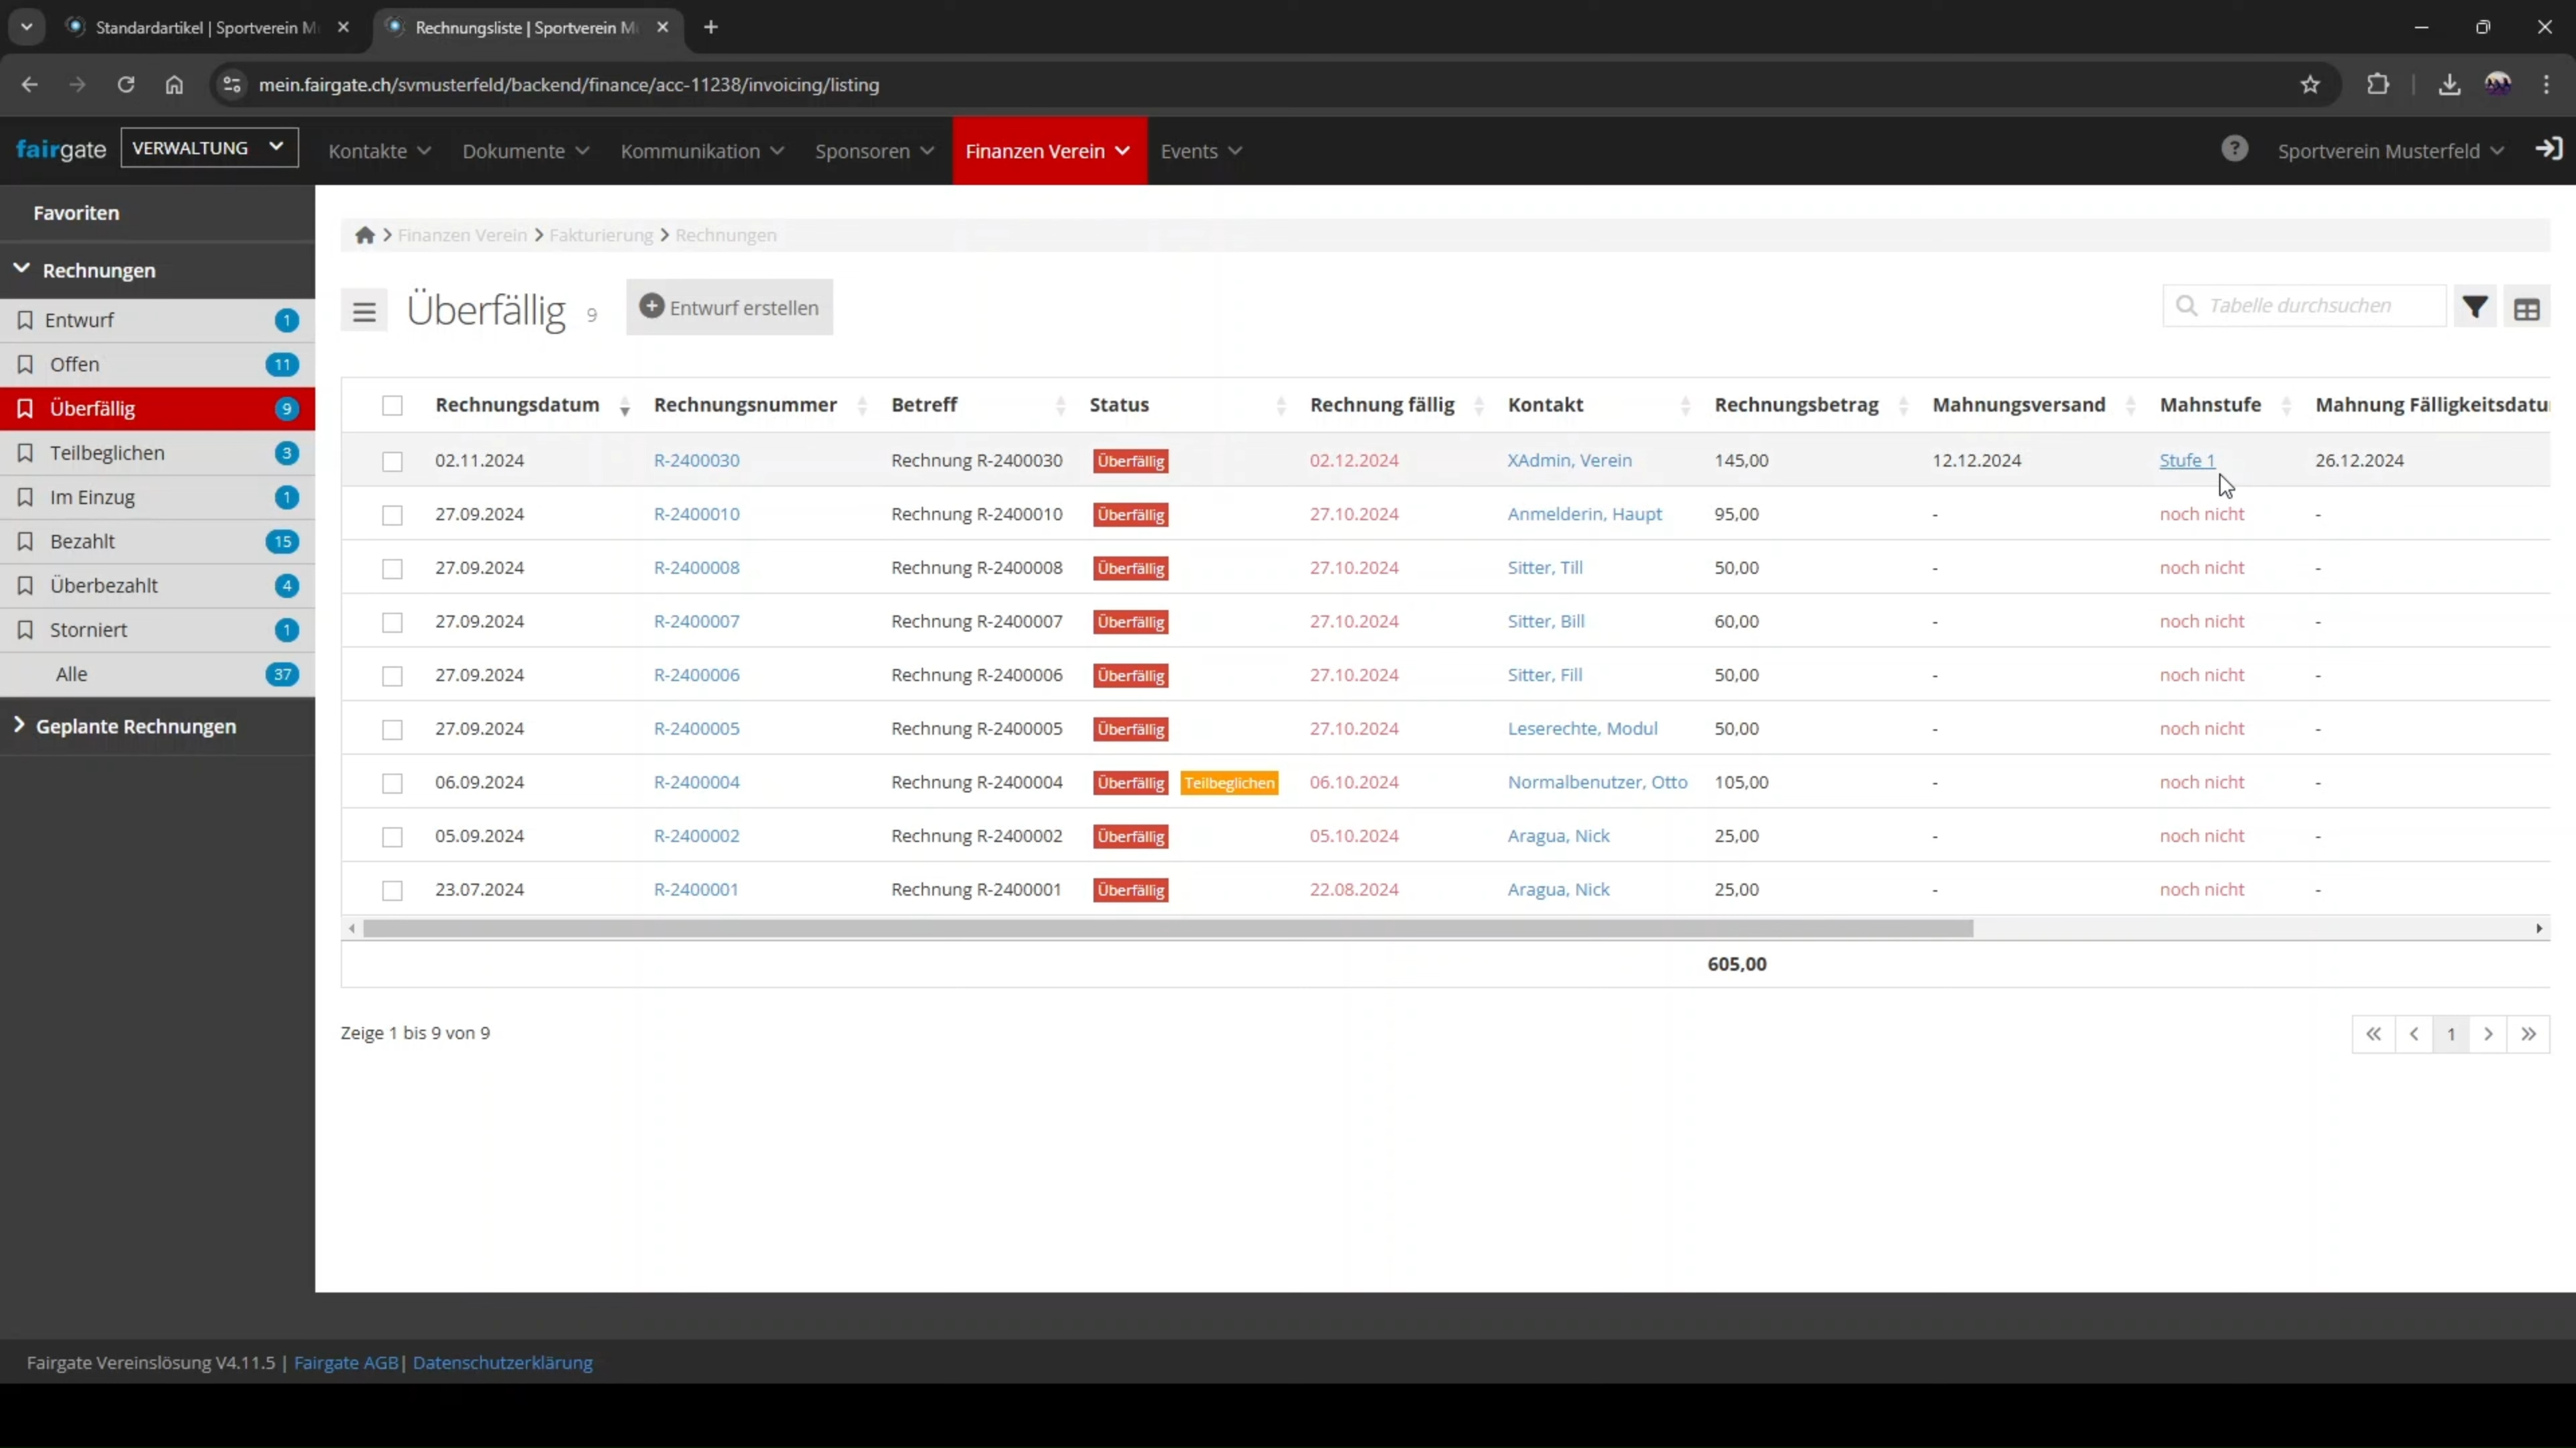Sort the table by Rechnungsdatum arrows

coord(625,406)
